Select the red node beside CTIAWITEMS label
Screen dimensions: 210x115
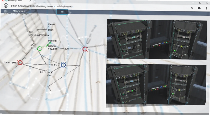pos(20,62)
